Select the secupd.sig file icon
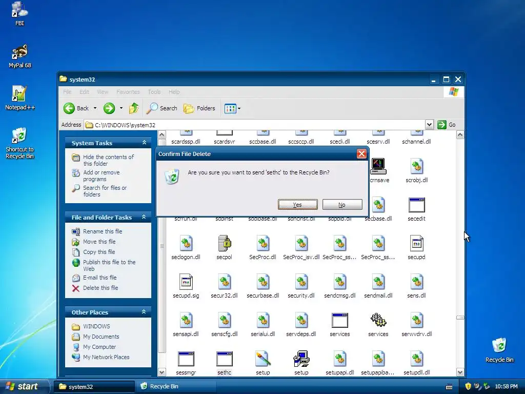Screen dimensions: 525x394 pos(186,282)
